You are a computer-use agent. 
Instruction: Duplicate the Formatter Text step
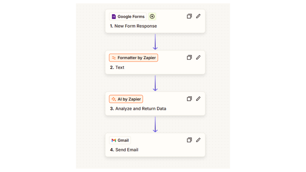pyautogui.click(x=189, y=58)
